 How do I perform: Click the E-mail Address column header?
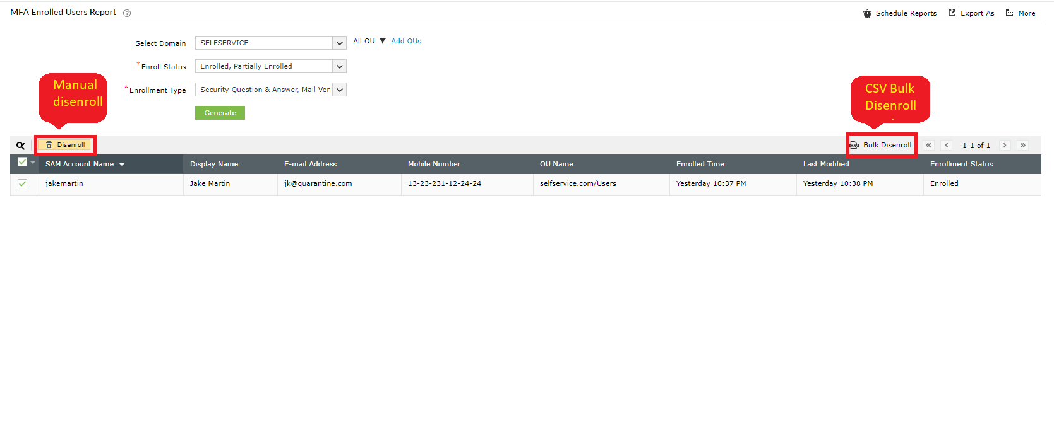pos(310,164)
